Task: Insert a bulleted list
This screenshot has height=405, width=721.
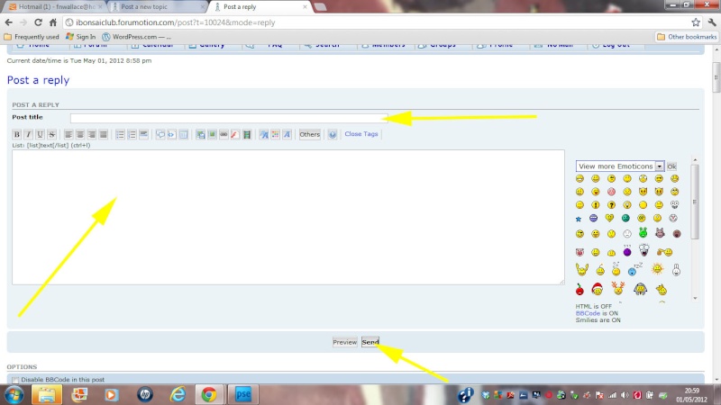Action: click(120, 134)
